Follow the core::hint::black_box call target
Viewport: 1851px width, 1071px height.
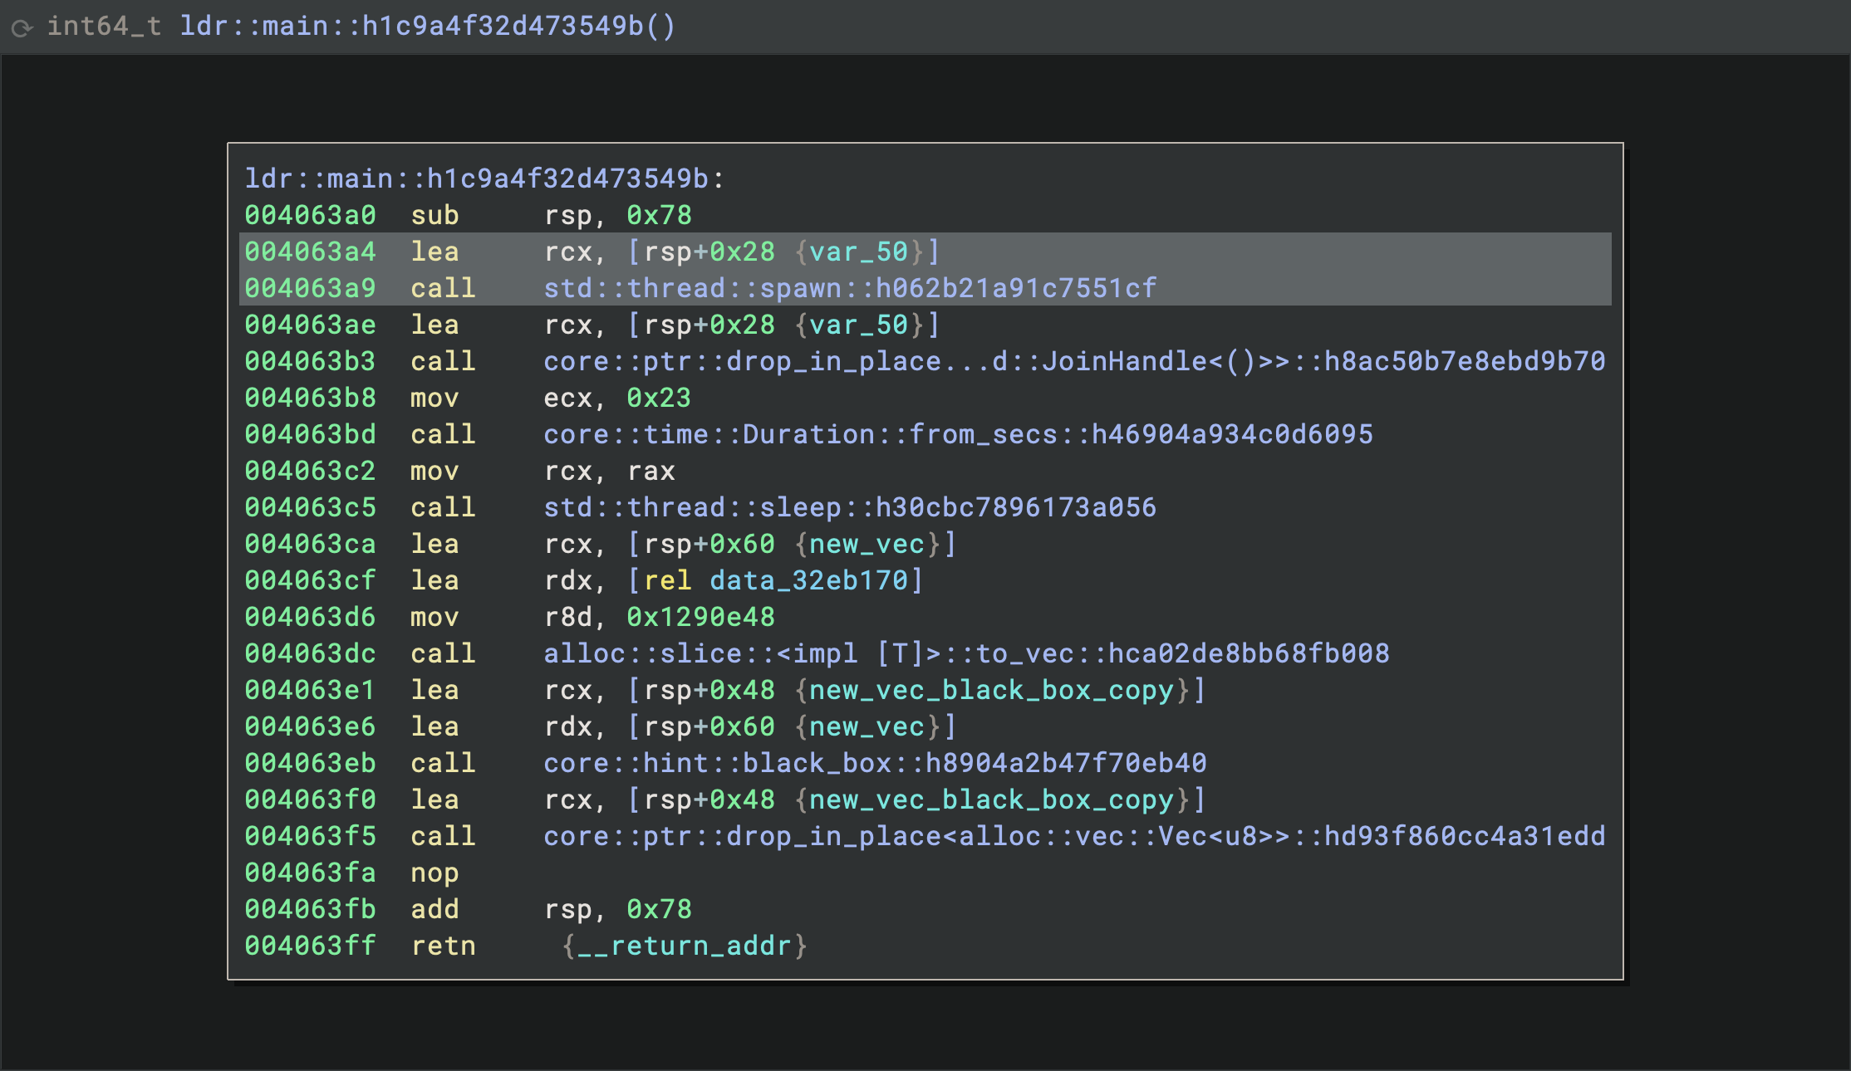tap(874, 763)
